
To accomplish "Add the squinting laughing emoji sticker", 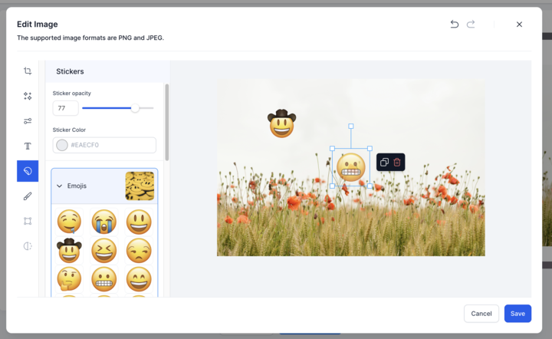I will point(103,250).
